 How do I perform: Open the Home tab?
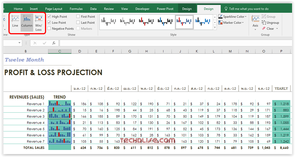tap(18, 9)
